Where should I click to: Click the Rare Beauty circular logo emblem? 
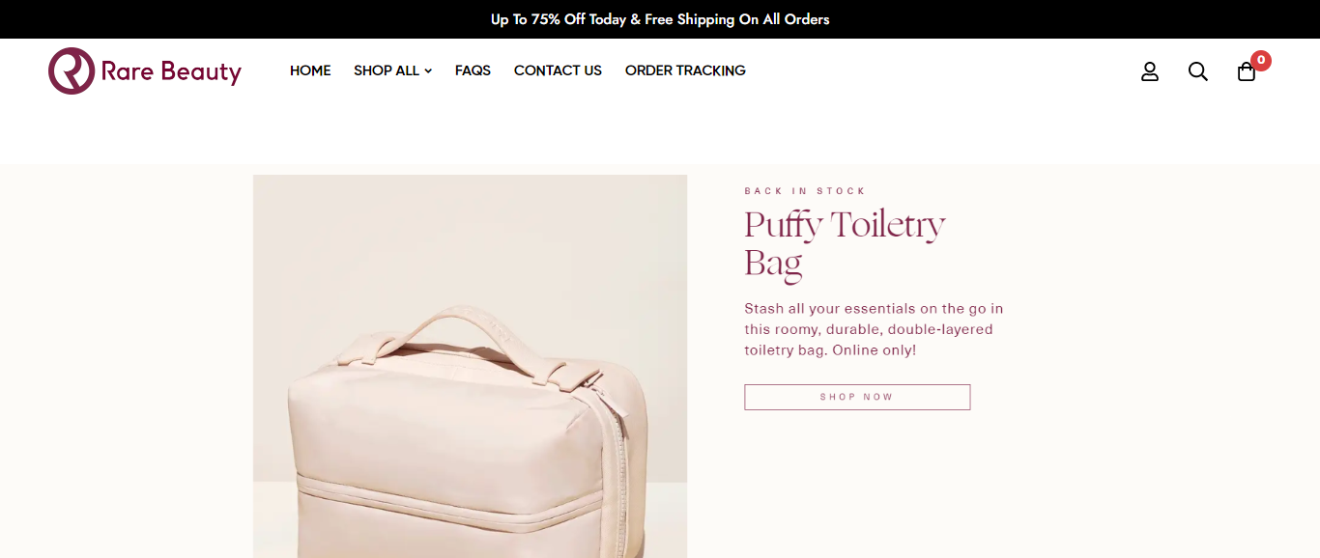pos(72,70)
